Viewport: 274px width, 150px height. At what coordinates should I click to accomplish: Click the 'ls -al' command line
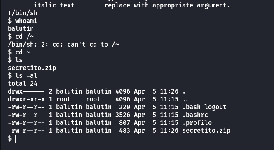click(23, 76)
